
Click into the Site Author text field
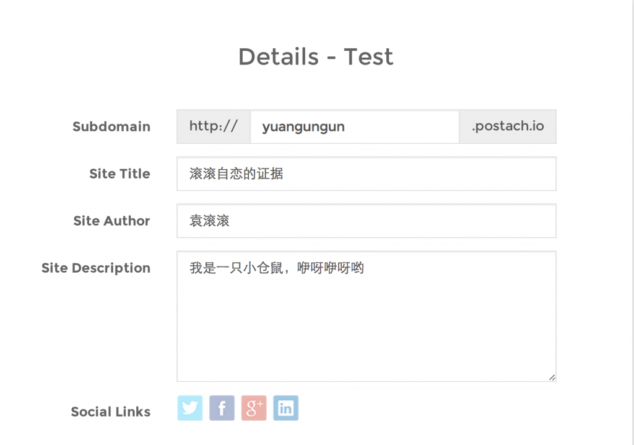pos(367,221)
